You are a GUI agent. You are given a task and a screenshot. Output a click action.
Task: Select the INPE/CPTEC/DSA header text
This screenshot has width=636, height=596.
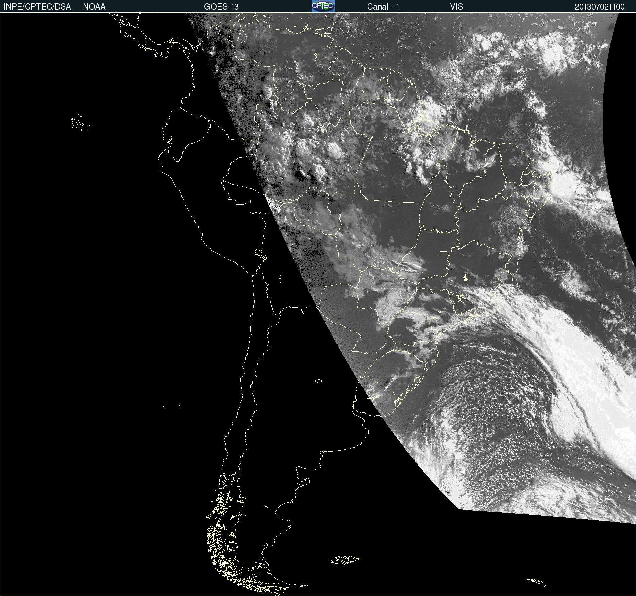coord(37,7)
